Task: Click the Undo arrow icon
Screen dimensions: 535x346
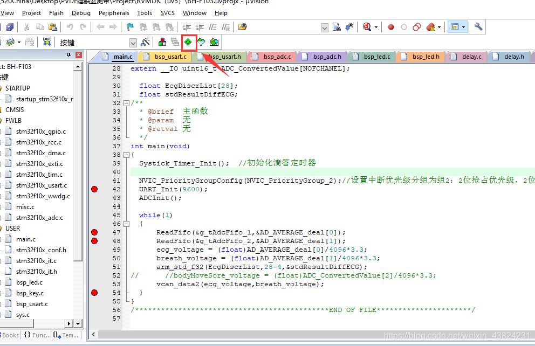Action: pyautogui.click(x=70, y=27)
